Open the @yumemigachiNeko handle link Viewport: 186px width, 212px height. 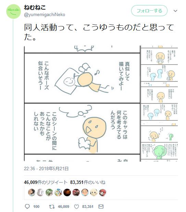[45, 15]
